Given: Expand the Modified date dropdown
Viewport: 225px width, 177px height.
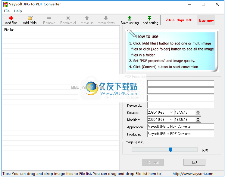Looking at the screenshot, I should pyautogui.click(x=171, y=119).
